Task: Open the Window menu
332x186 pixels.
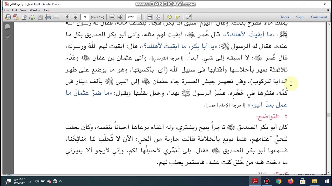Action: point(35,10)
